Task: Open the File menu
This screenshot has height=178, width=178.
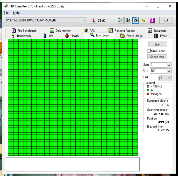Action: 6,13
